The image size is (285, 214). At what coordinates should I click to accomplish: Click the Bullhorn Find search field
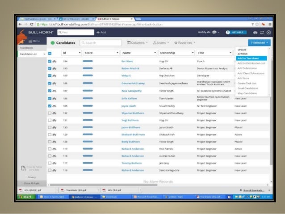pyautogui.click(x=75, y=32)
